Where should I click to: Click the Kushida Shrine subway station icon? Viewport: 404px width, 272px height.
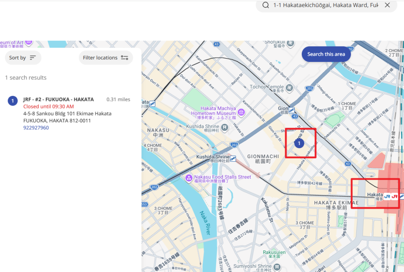pos(233,158)
